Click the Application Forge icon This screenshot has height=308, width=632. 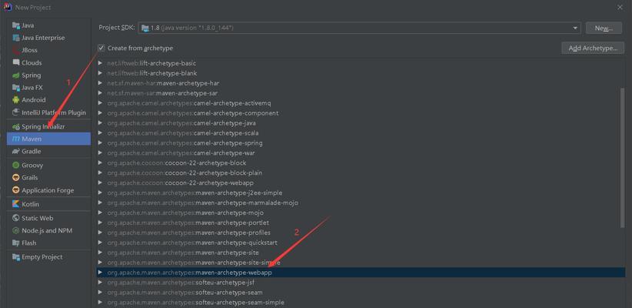(x=16, y=190)
